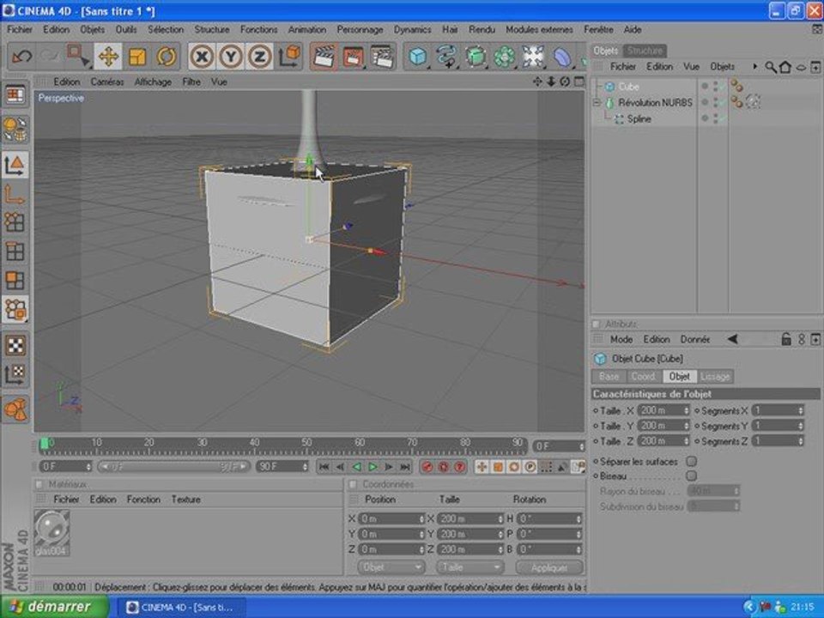Open the Objet dropdown in Coordonnées
Image resolution: width=824 pixels, height=618 pixels.
pyautogui.click(x=391, y=567)
